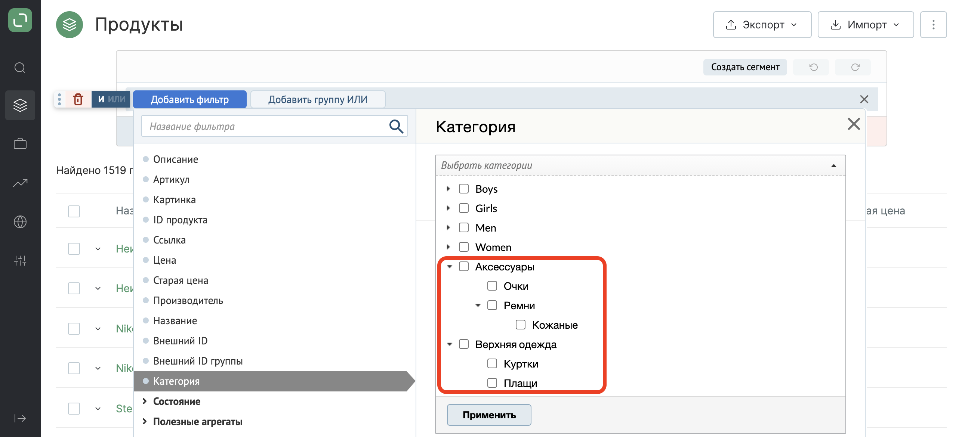Switch the group operator to ИЛИ
962x437 pixels.
tap(117, 99)
